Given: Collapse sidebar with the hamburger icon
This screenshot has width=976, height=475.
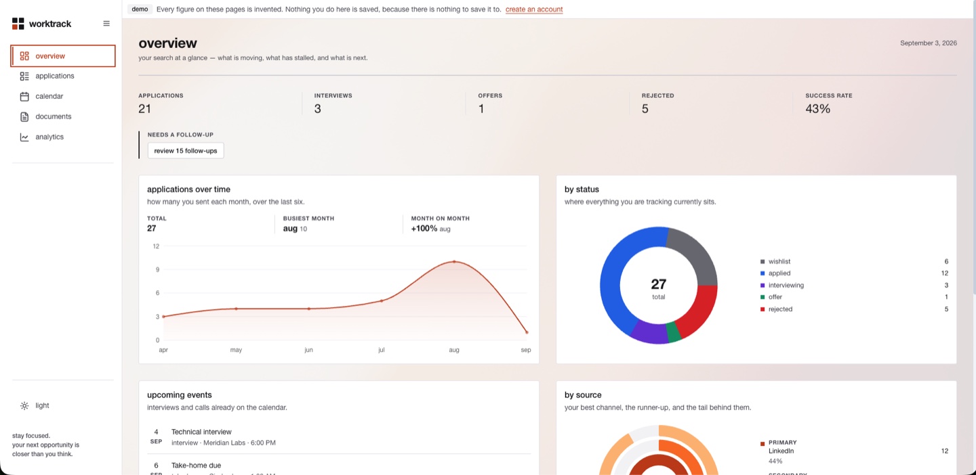Looking at the screenshot, I should click(106, 24).
